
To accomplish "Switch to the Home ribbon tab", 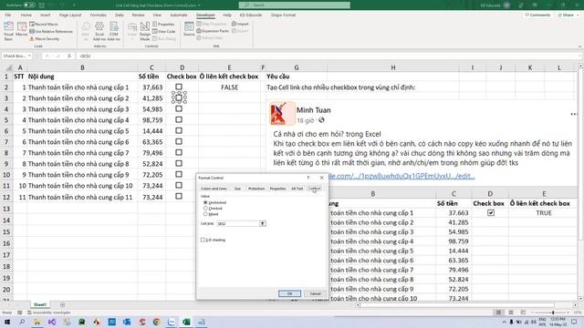I will [26, 15].
